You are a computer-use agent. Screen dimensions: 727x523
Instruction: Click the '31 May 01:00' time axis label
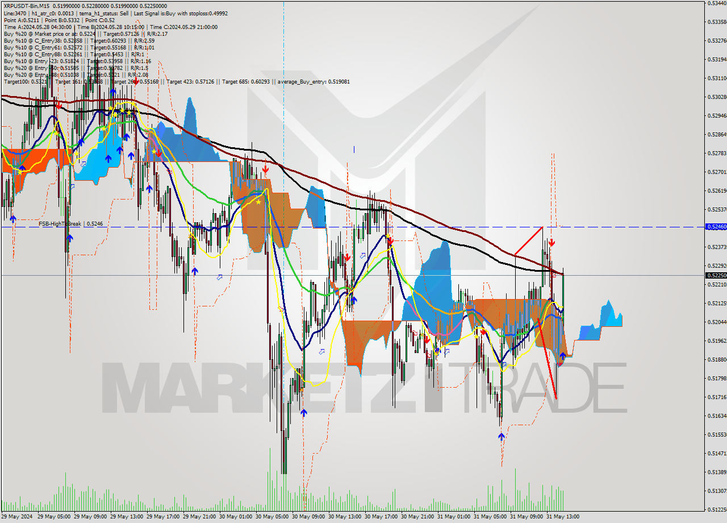point(453,517)
